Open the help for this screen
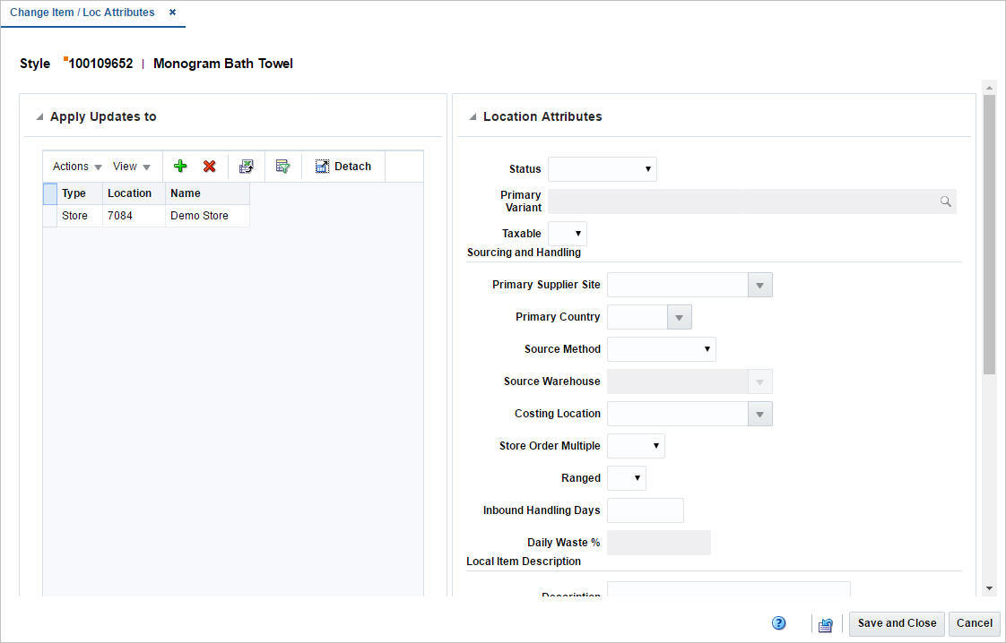This screenshot has height=643, width=1006. 778,622
